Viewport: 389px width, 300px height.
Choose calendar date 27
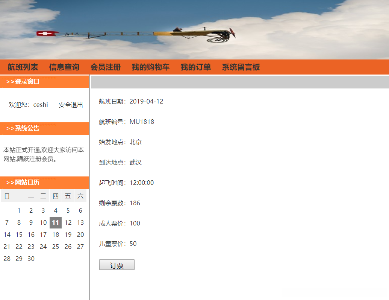[80, 247]
